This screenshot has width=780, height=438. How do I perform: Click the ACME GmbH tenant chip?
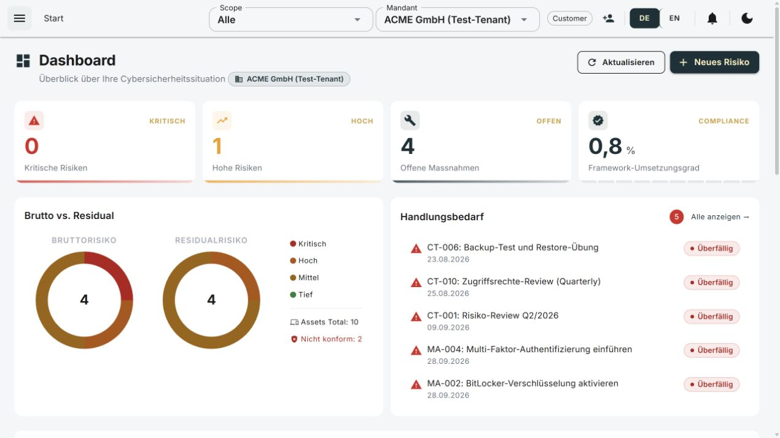pos(289,79)
